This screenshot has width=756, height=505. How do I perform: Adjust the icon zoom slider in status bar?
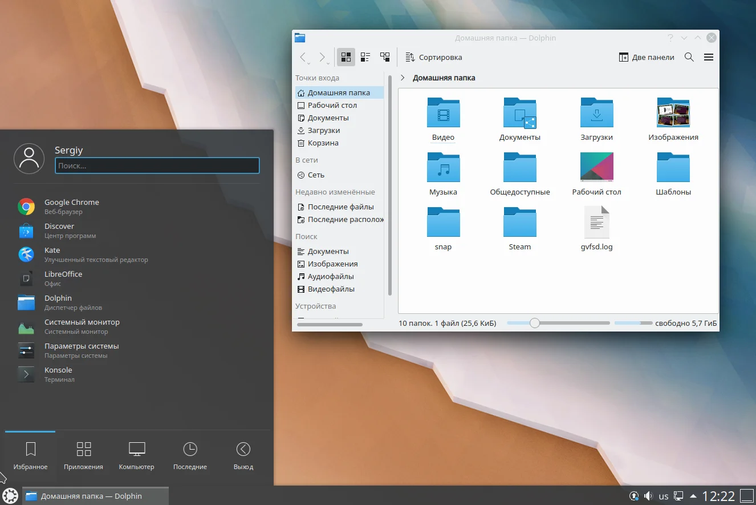click(x=534, y=323)
